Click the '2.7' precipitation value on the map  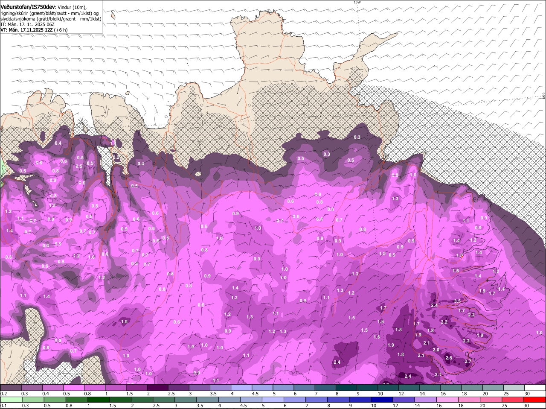468,361
